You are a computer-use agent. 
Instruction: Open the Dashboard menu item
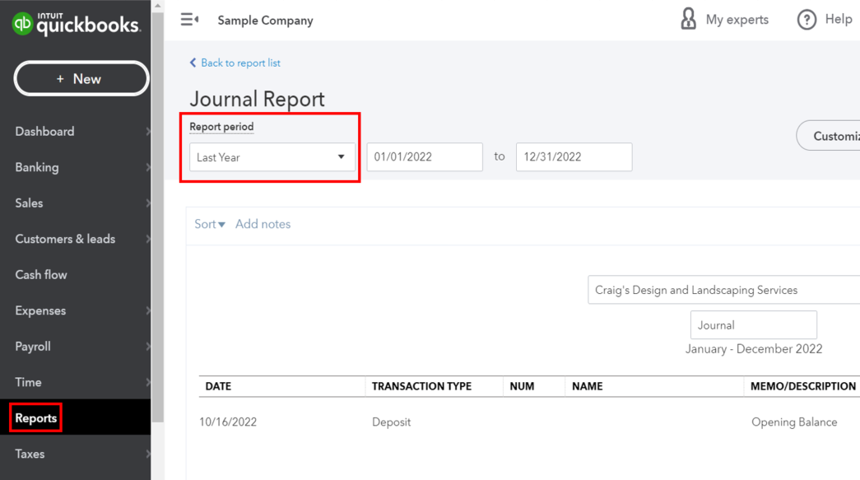tap(45, 132)
